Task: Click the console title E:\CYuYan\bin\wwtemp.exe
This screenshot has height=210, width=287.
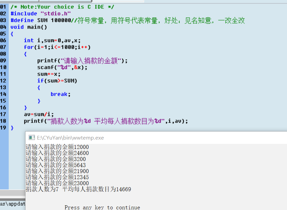Action: [70, 138]
